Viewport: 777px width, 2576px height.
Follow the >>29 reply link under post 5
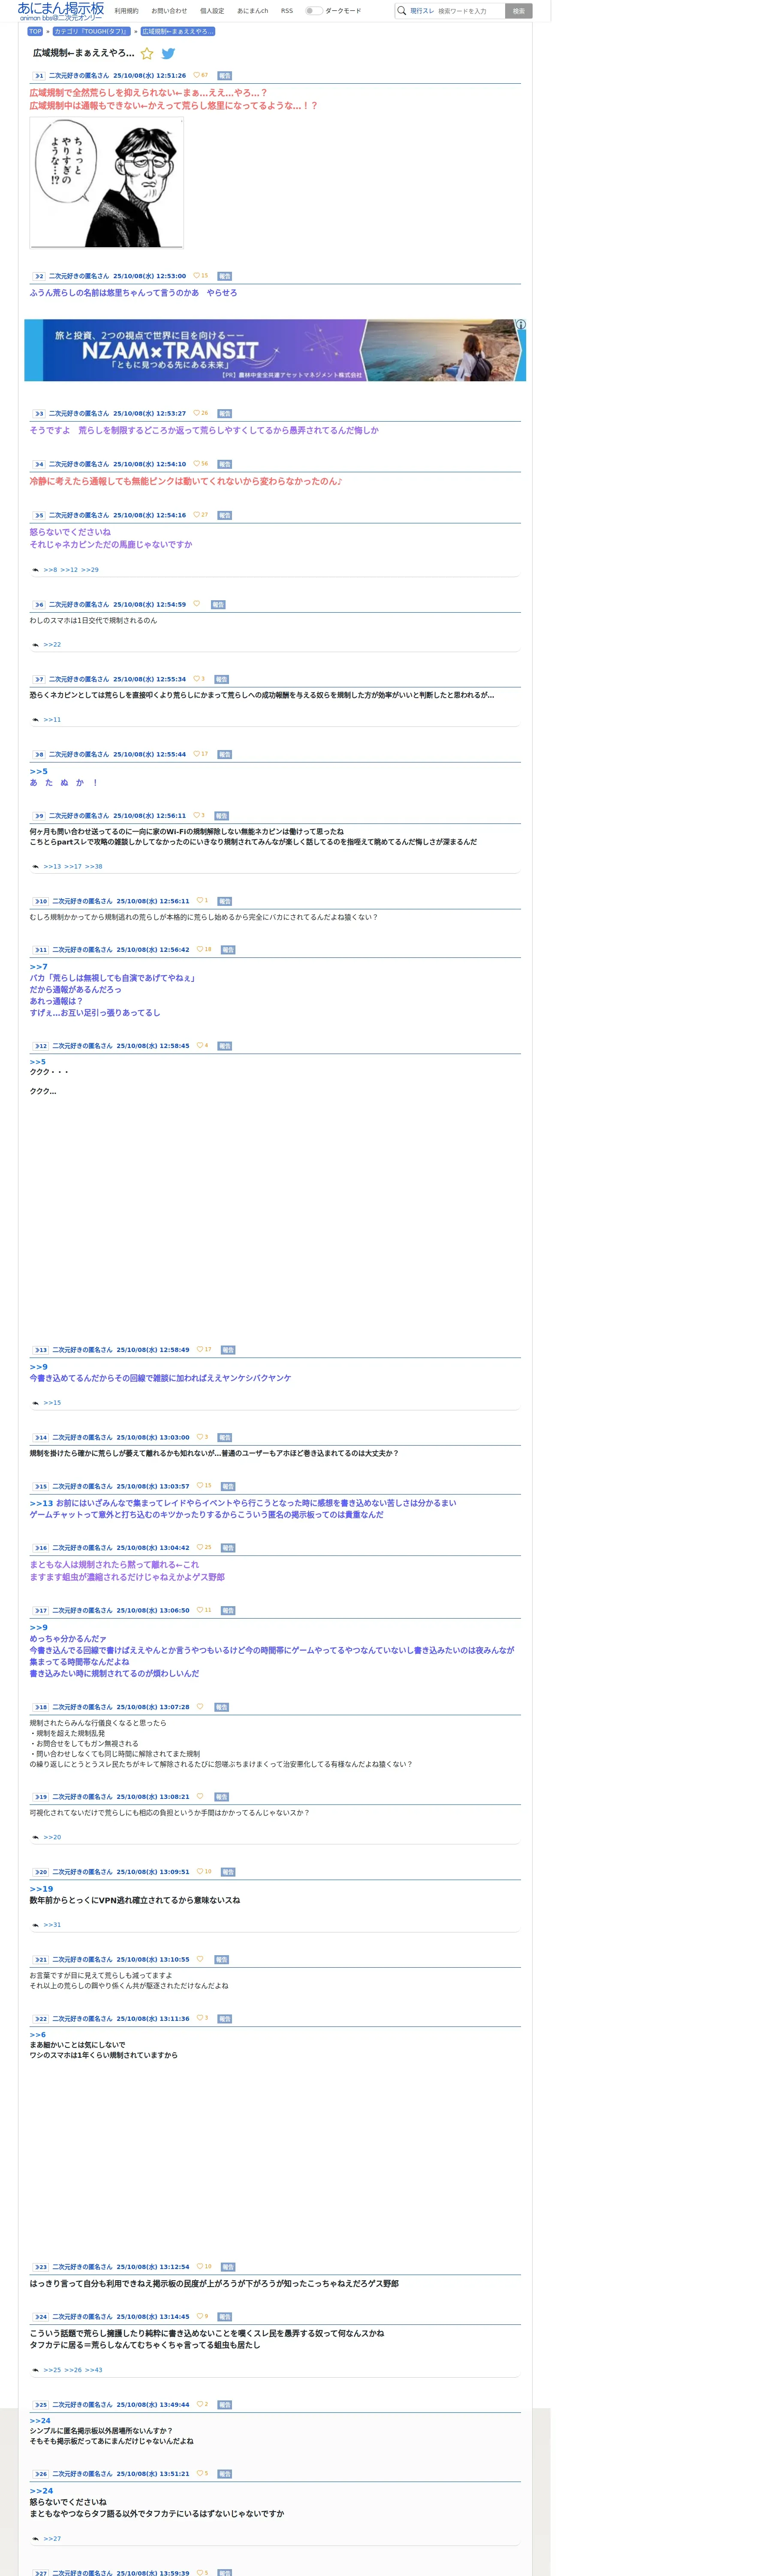click(90, 570)
